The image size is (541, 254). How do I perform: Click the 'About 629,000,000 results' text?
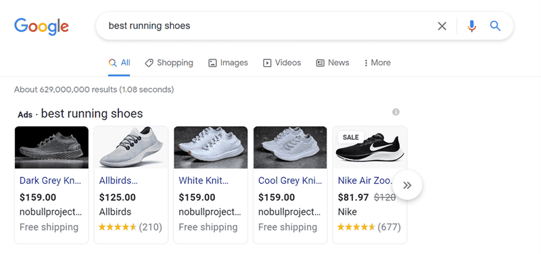click(x=94, y=90)
